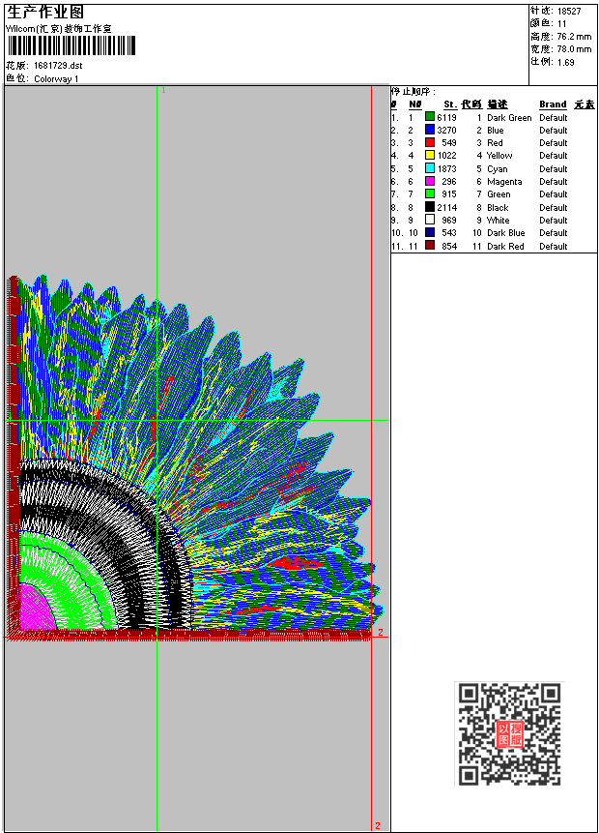Screen dimensions: 599x833
Task: Click the QR code image
Action: click(509, 733)
